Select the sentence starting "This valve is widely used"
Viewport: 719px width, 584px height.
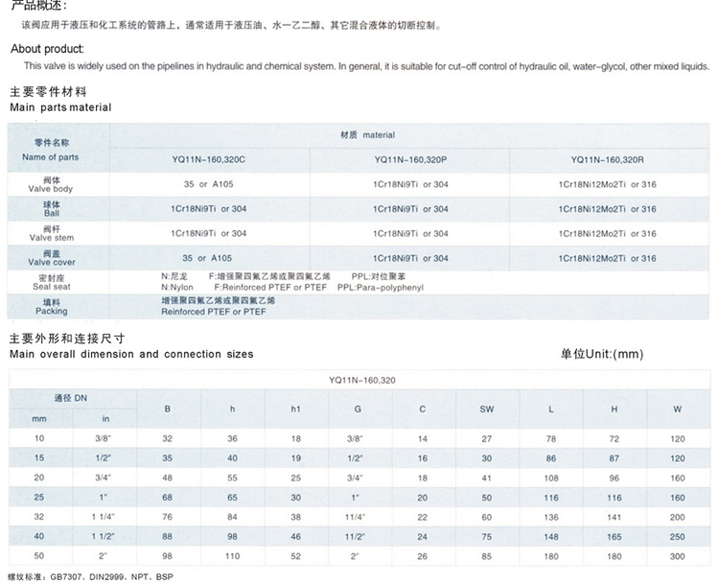(366, 66)
